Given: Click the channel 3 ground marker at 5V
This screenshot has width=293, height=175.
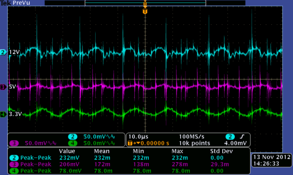Looking at the screenshot, I should coord(3,87).
